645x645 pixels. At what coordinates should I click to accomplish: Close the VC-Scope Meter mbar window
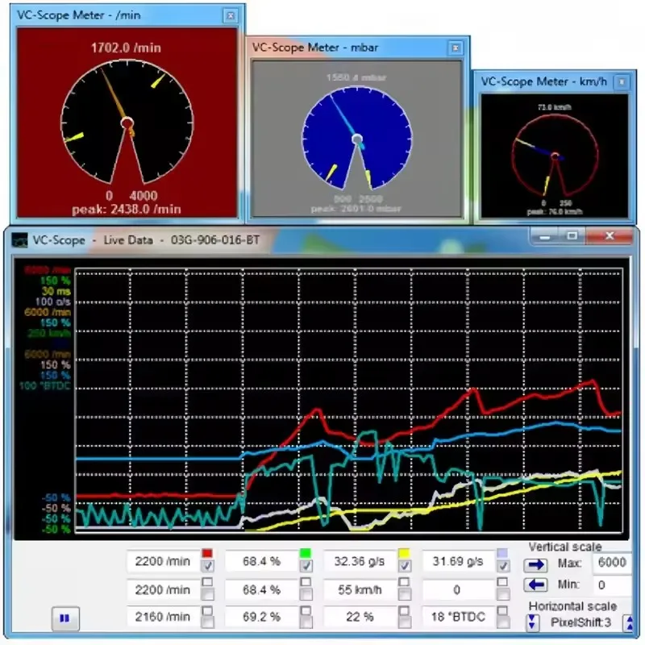coord(456,48)
